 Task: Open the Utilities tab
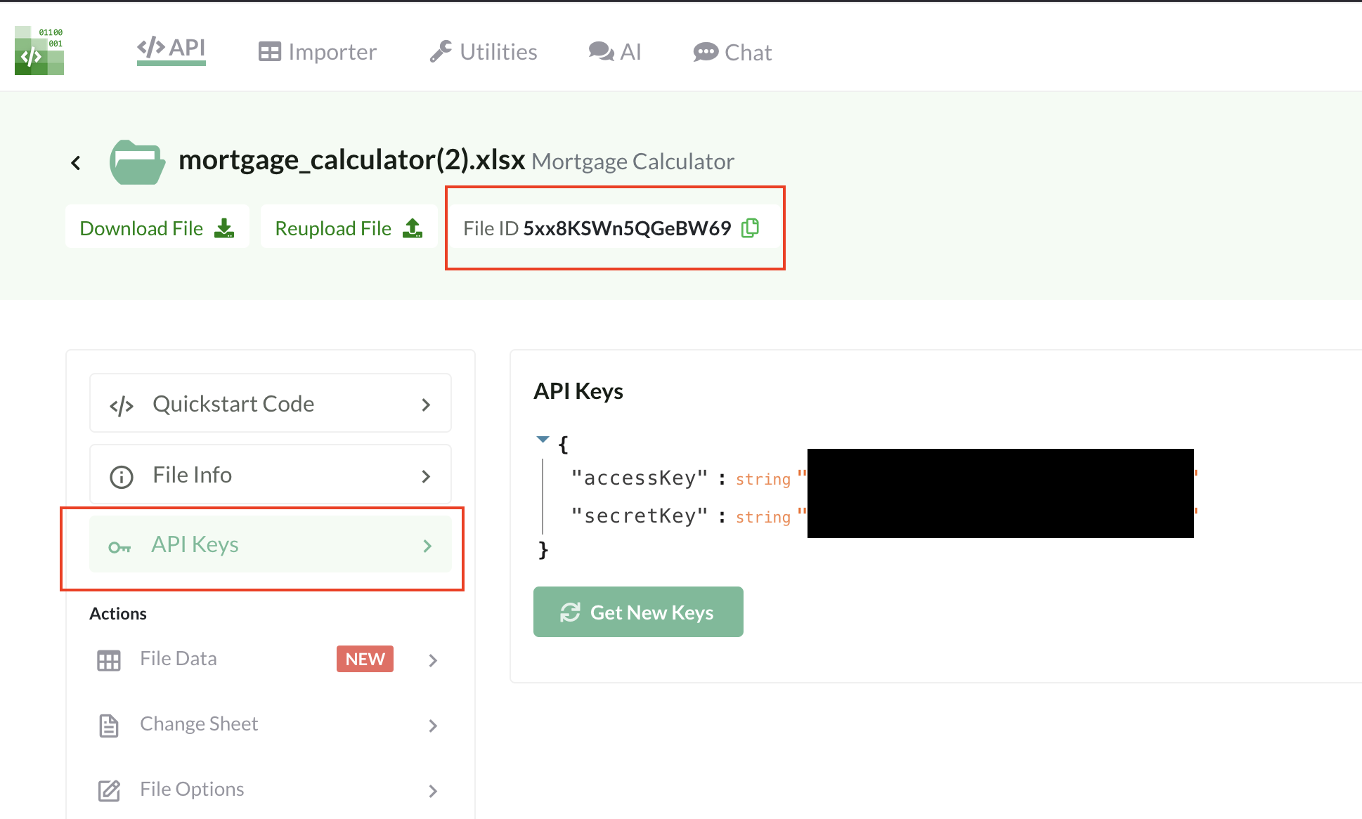click(484, 52)
